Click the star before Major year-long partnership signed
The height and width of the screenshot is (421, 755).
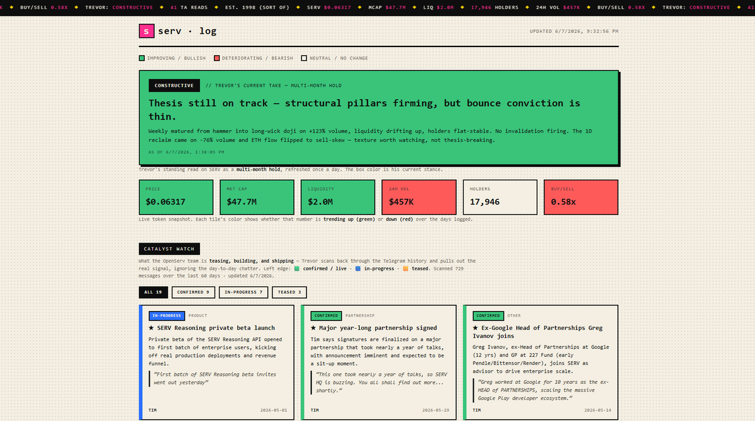[x=313, y=328]
